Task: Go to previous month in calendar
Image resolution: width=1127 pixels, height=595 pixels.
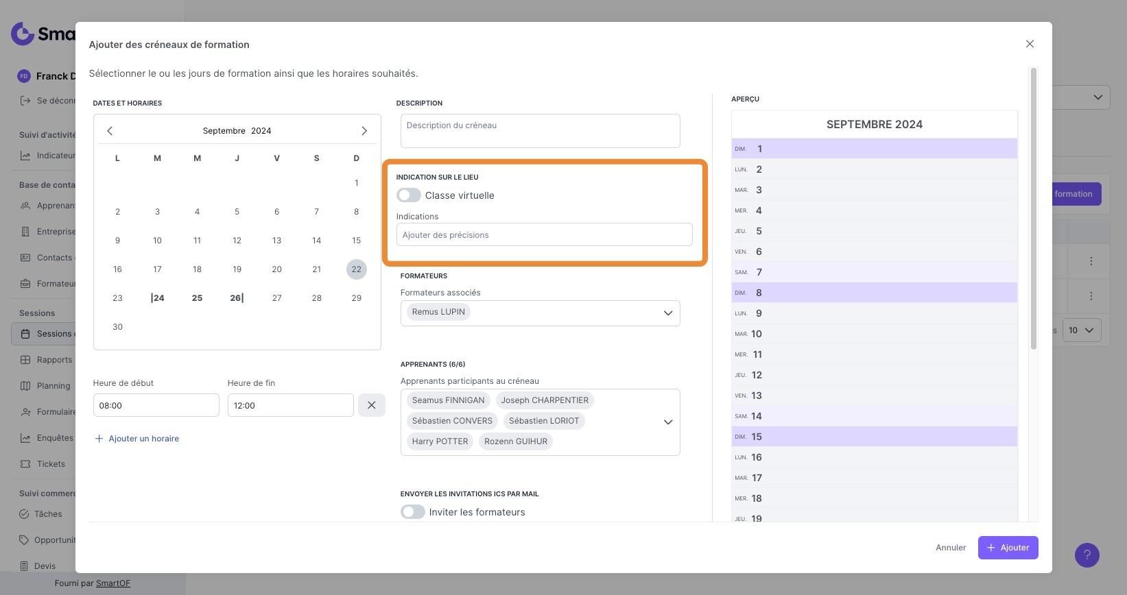Action: point(110,131)
